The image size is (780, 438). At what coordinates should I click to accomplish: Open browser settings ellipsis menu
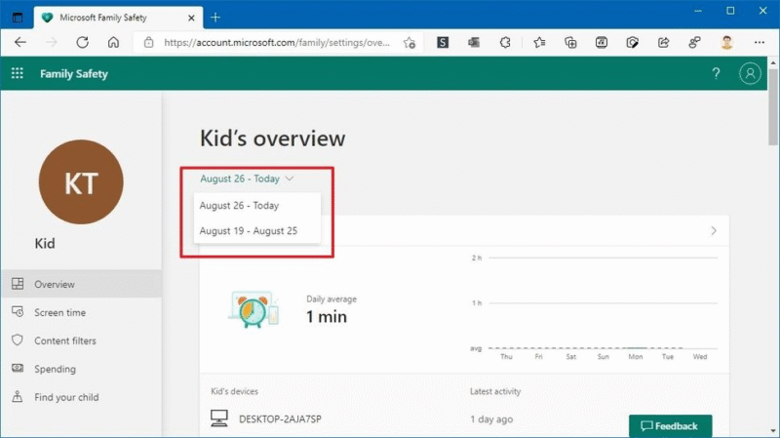click(x=758, y=43)
